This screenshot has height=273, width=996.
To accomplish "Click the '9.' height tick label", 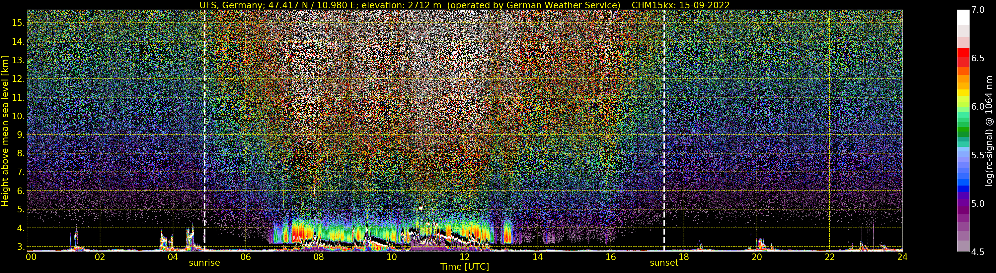I will (x=21, y=135).
